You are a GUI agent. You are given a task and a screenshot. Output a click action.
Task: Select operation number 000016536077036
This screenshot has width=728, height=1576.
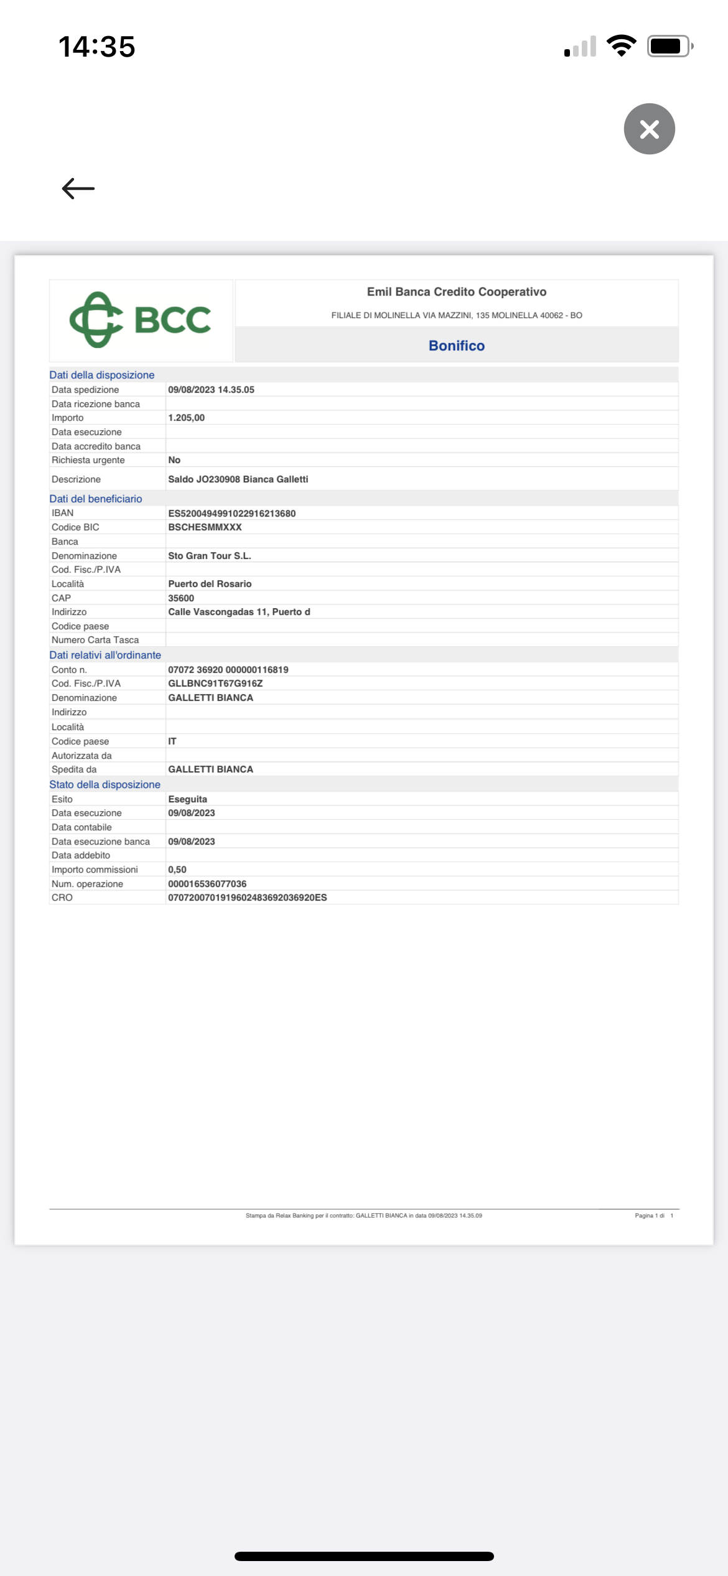point(207,884)
